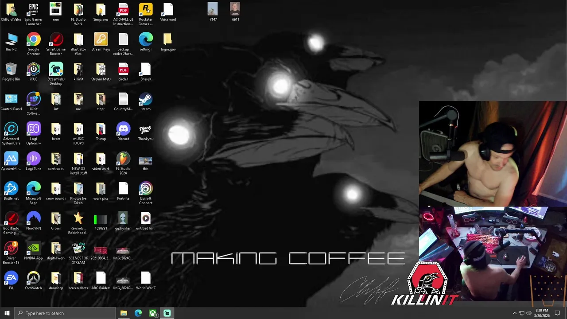The width and height of the screenshot is (567, 319).
Task: Open the crow sounds folder
Action: pyautogui.click(x=56, y=191)
